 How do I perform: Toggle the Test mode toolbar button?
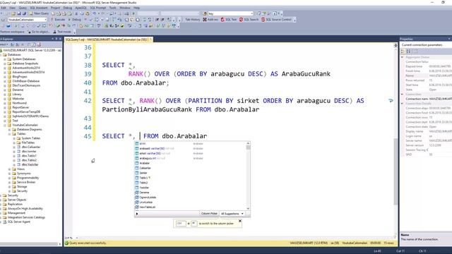point(61,32)
